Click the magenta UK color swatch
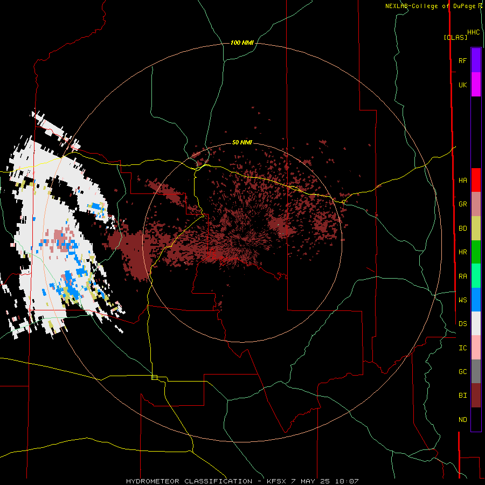This screenshot has width=485, height=485. pos(476,85)
